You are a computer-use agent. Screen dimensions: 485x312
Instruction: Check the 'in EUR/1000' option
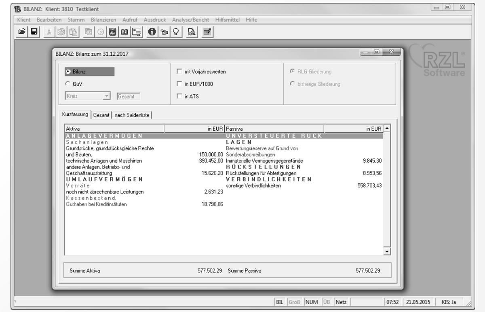[179, 84]
